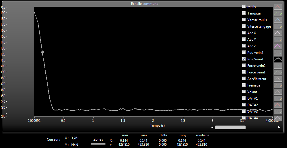This screenshot has width=287, height=148.
Task: Uncheck the Pos_Verin1 checkbox
Action: tap(244, 59)
